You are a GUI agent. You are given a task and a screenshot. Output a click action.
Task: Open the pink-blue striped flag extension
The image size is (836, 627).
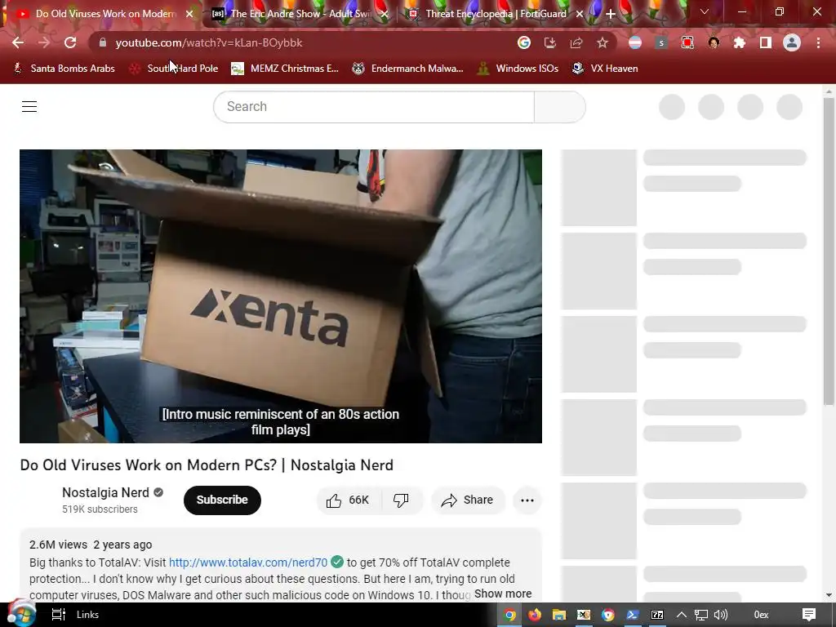(x=635, y=42)
